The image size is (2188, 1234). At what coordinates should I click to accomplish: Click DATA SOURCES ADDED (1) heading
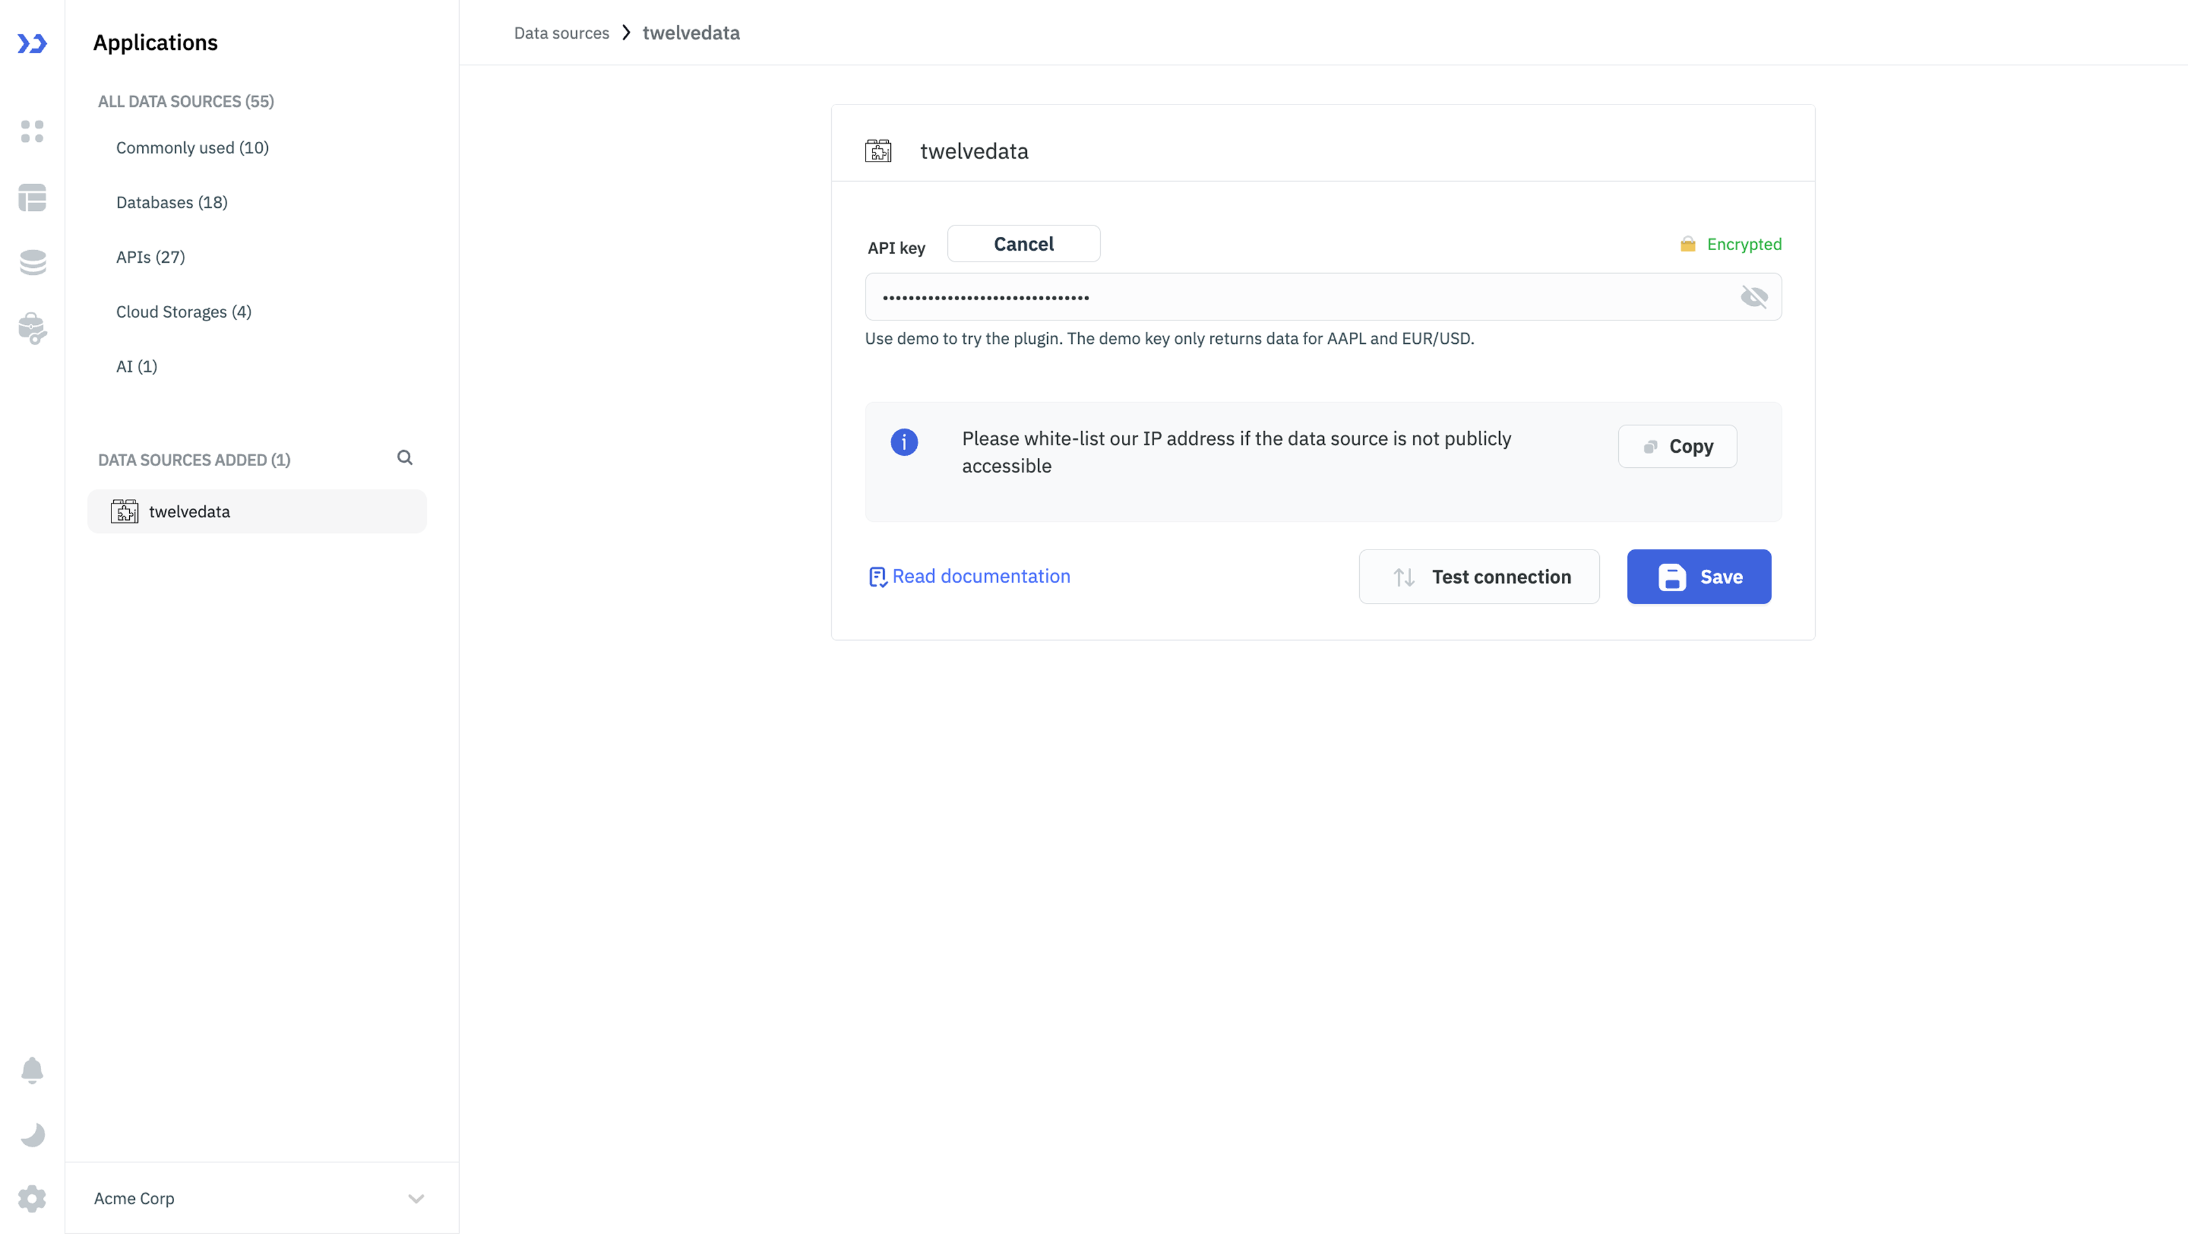coord(194,460)
